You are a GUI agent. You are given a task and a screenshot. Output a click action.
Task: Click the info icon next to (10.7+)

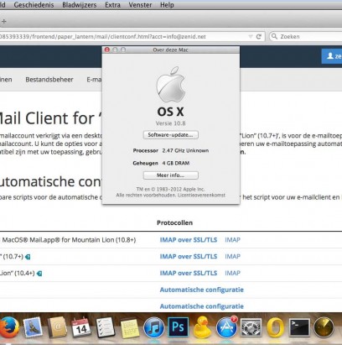pos(28,257)
